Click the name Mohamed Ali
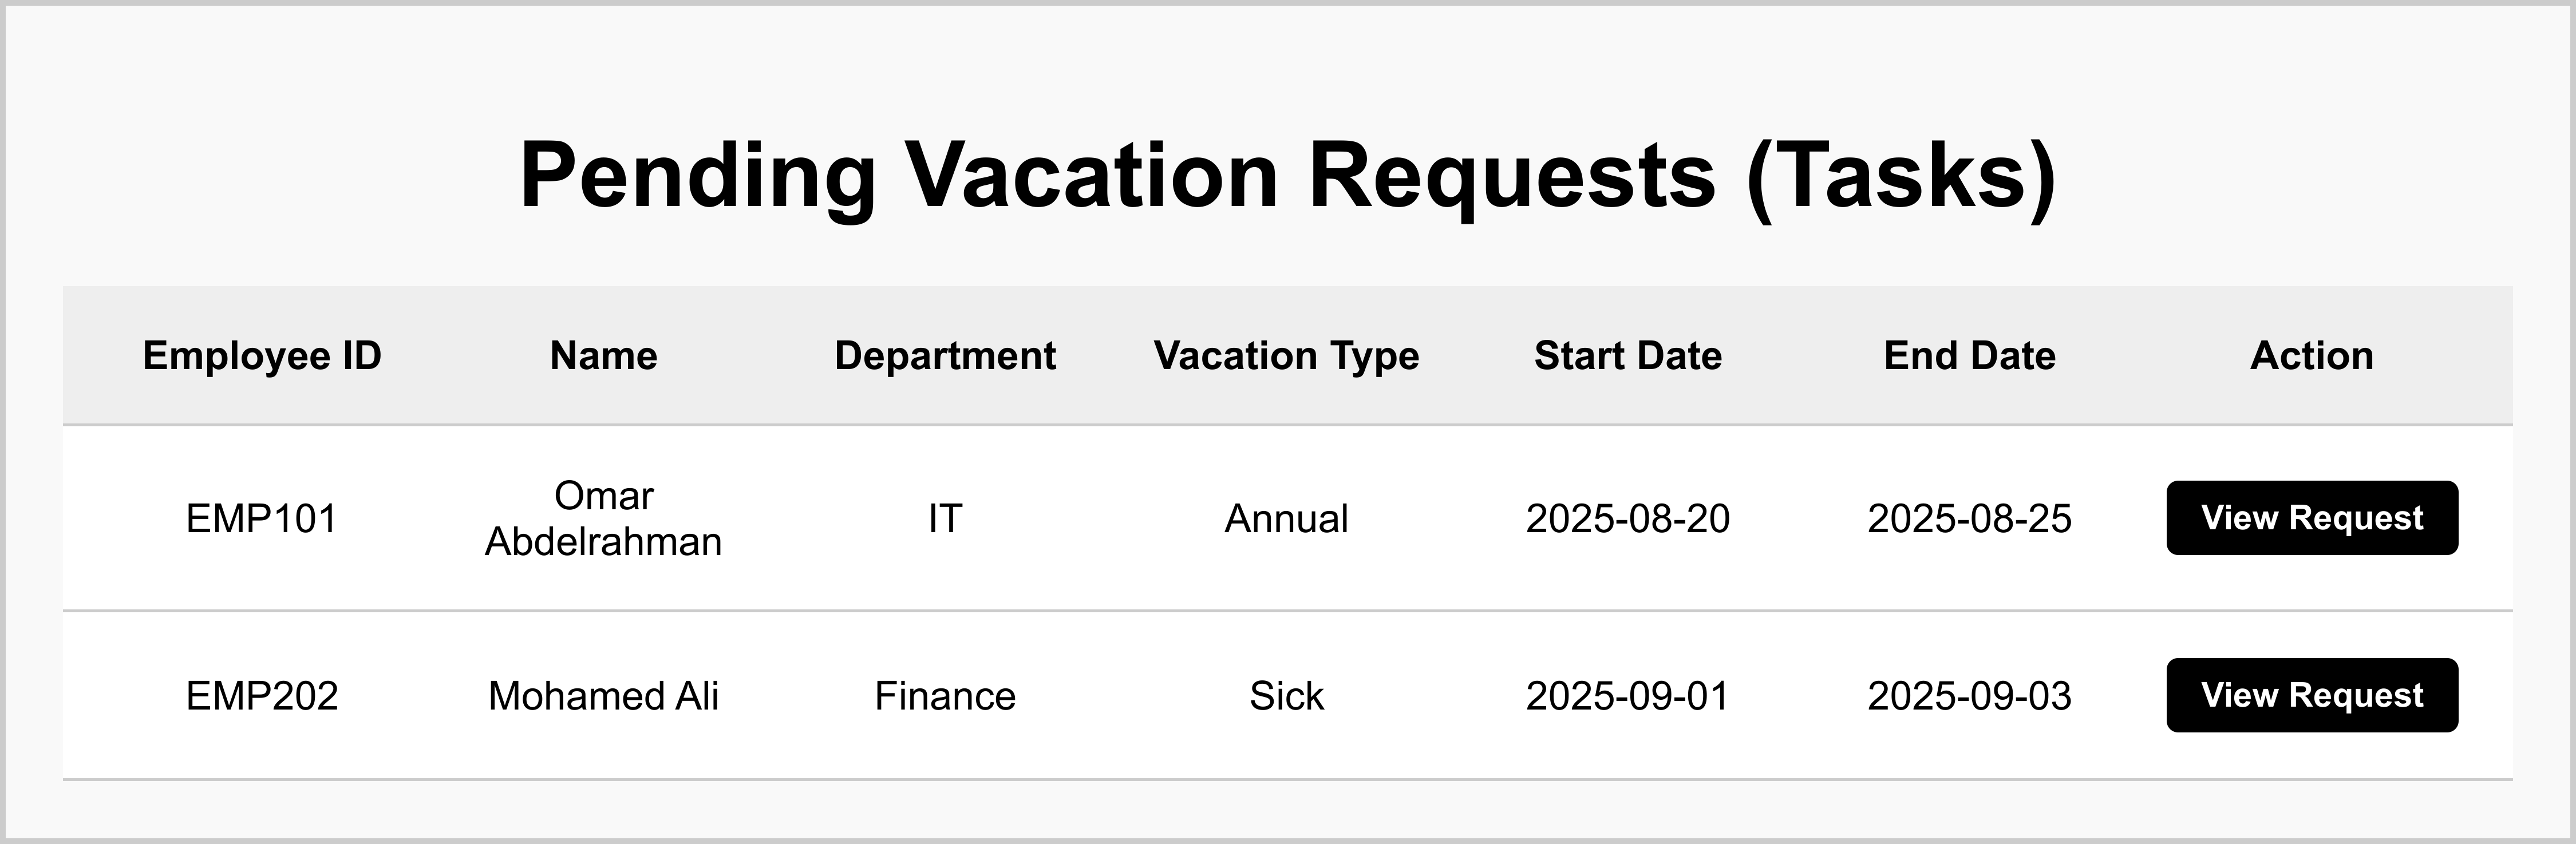The height and width of the screenshot is (844, 2576). pos(604,696)
